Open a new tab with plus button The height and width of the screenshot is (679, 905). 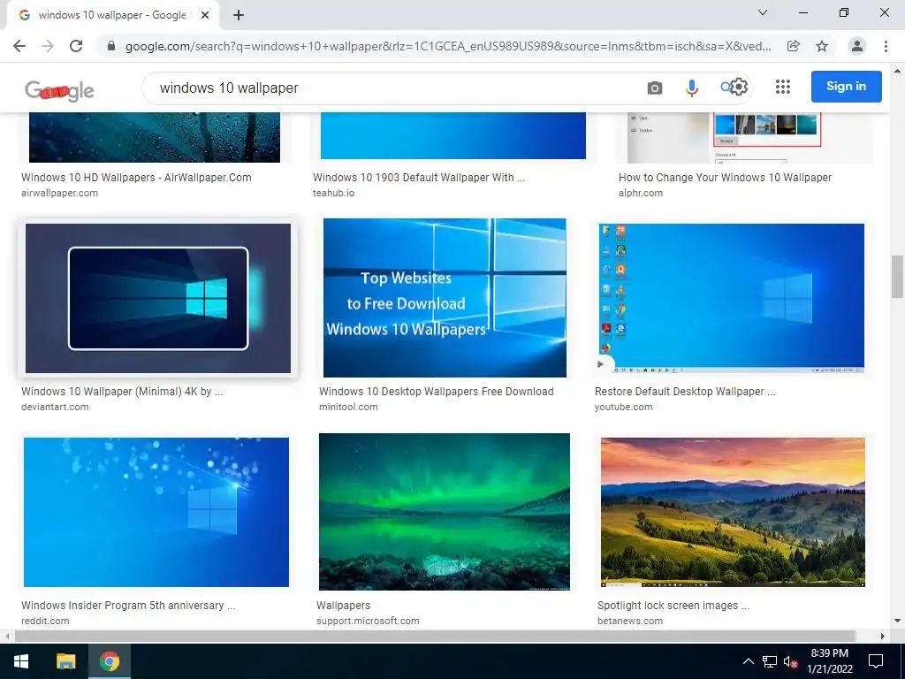[x=239, y=16]
